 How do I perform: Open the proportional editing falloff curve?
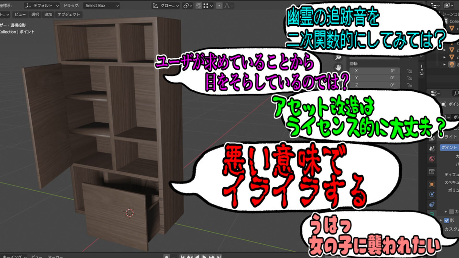(229, 6)
